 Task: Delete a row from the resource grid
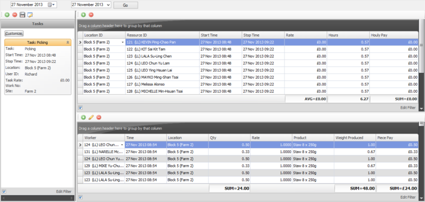91,15
